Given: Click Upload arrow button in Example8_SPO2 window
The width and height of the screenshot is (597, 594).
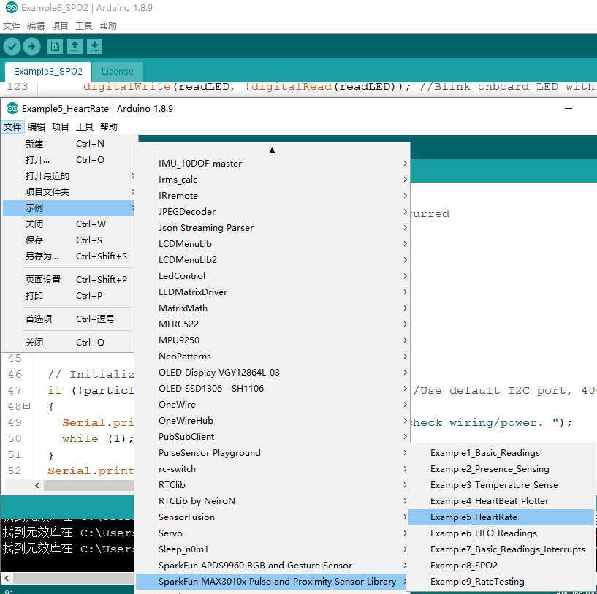Looking at the screenshot, I should (x=31, y=47).
